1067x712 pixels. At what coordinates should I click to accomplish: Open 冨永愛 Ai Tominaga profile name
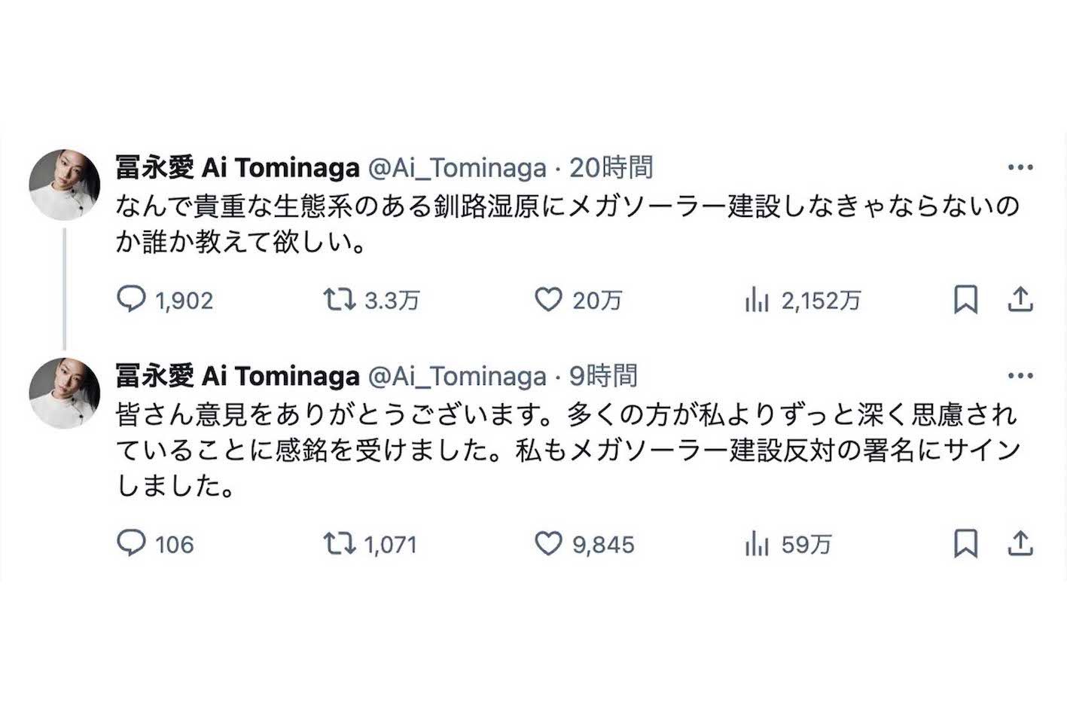click(236, 167)
